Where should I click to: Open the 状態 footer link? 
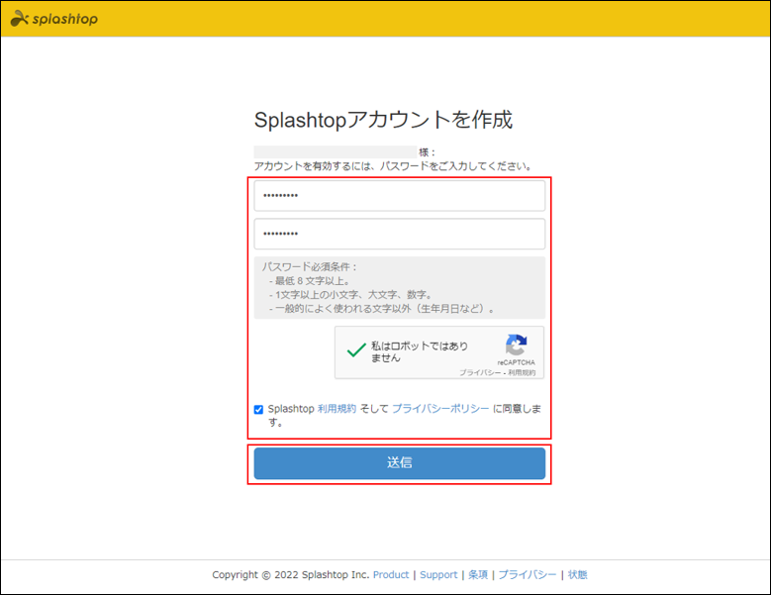click(x=578, y=574)
